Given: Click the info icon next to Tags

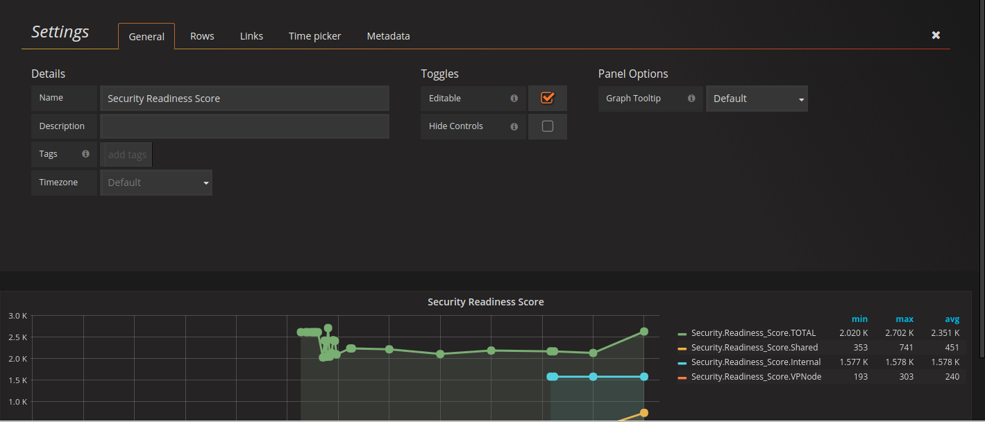Looking at the screenshot, I should pyautogui.click(x=85, y=154).
